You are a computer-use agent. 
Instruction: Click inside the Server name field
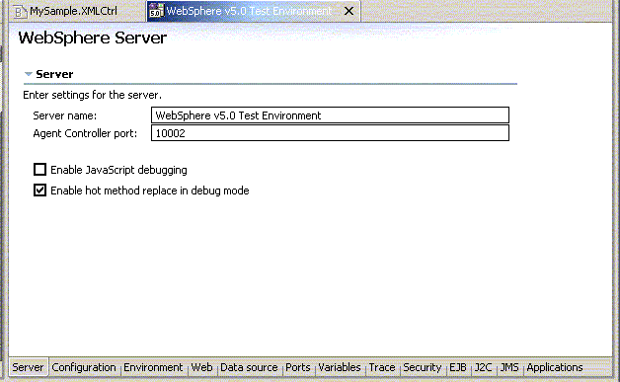coord(330,115)
